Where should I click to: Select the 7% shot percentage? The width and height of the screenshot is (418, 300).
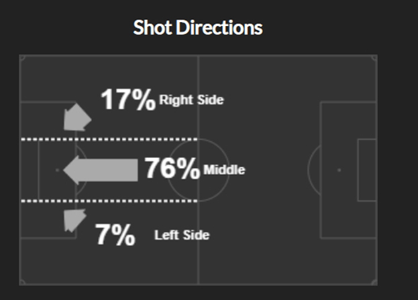tap(115, 235)
